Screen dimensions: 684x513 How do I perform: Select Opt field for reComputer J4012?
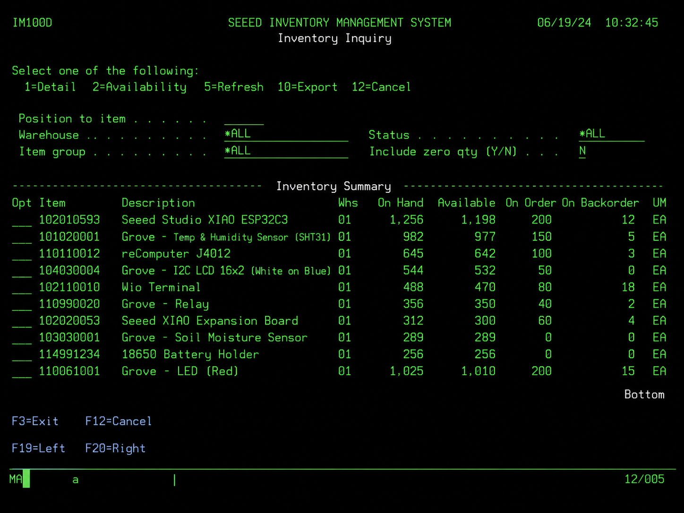point(22,254)
